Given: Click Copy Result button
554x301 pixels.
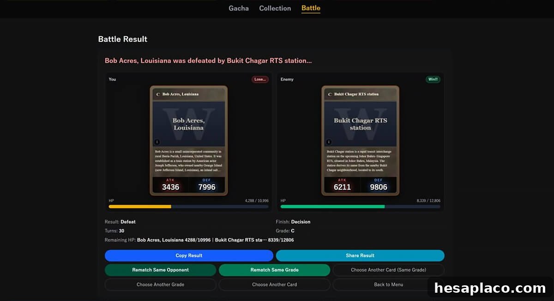Looking at the screenshot, I should tap(189, 255).
